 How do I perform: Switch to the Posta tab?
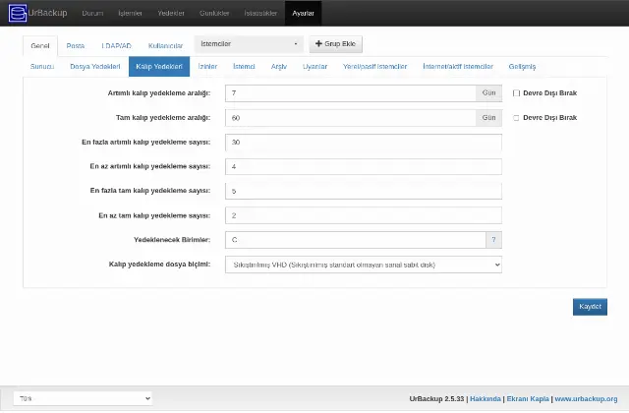pos(76,46)
